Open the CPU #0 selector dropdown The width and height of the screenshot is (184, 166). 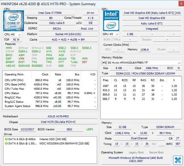[13, 35]
